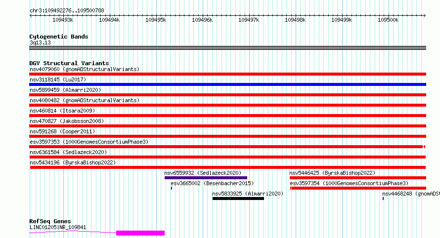Open the nsv4079060 (gnomADStructuralVariants) label
The image size is (440, 238).
[x=85, y=69]
